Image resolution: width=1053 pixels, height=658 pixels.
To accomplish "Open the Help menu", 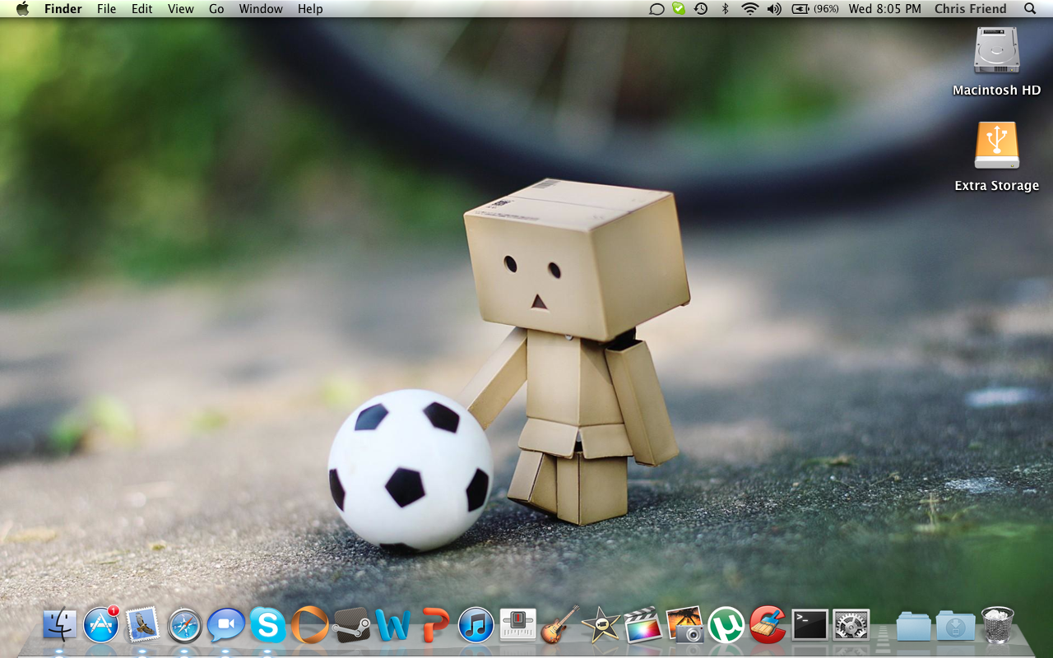I will pyautogui.click(x=310, y=9).
